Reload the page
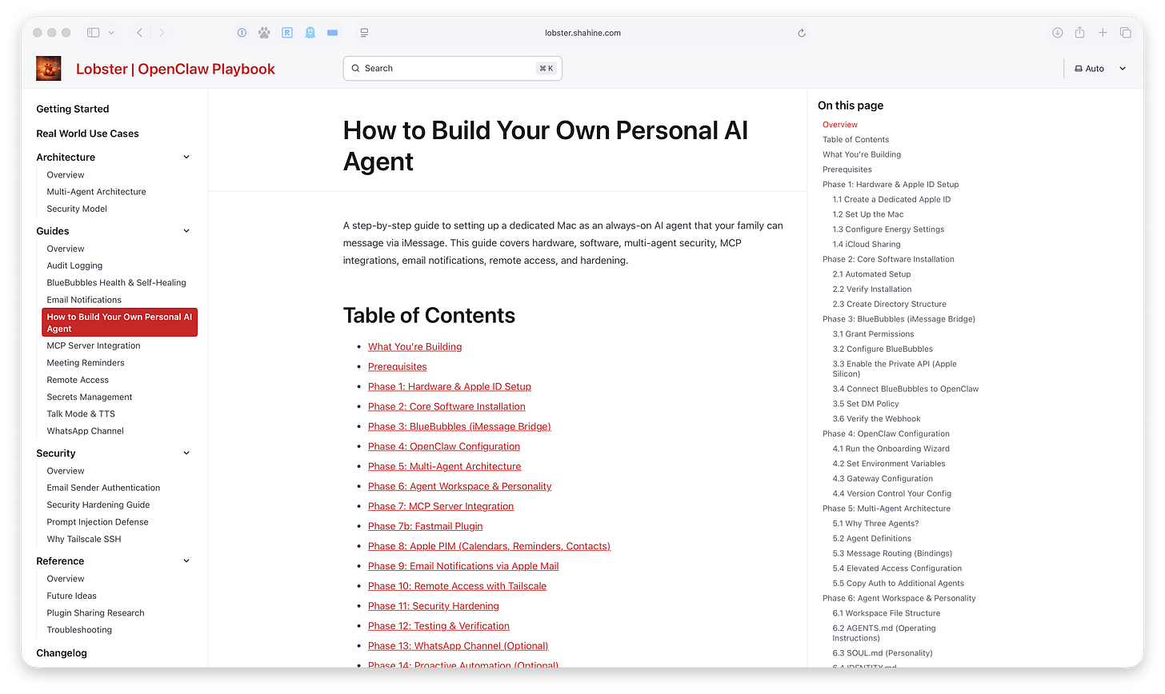 pos(802,33)
